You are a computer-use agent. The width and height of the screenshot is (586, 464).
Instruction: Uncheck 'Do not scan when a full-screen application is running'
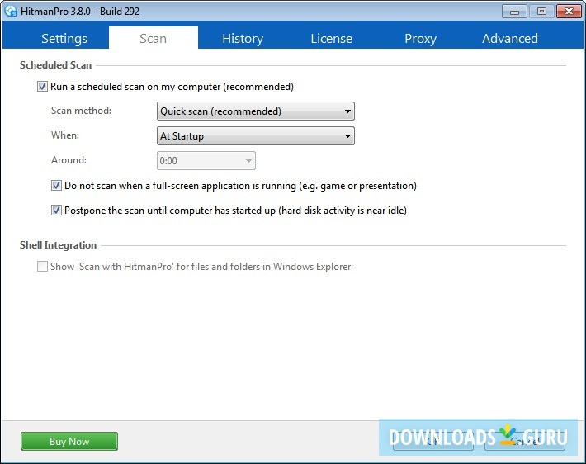coord(56,186)
